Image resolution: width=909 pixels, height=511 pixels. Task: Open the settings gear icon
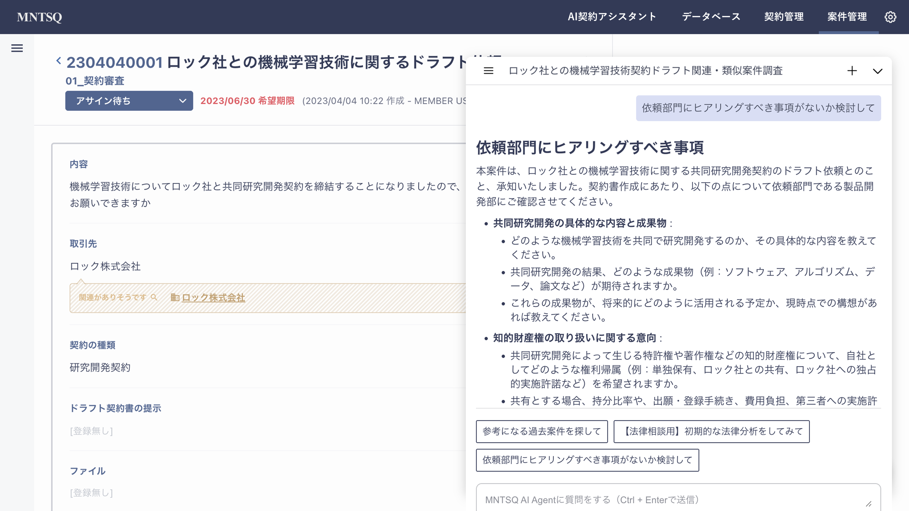(x=890, y=17)
